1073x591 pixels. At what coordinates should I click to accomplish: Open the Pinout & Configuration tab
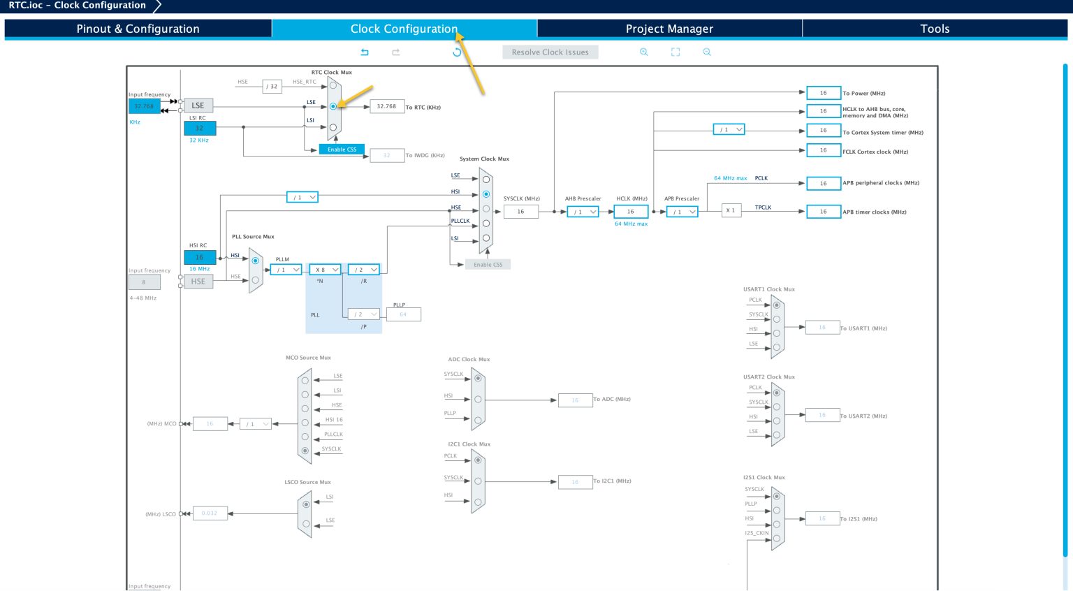coord(137,29)
